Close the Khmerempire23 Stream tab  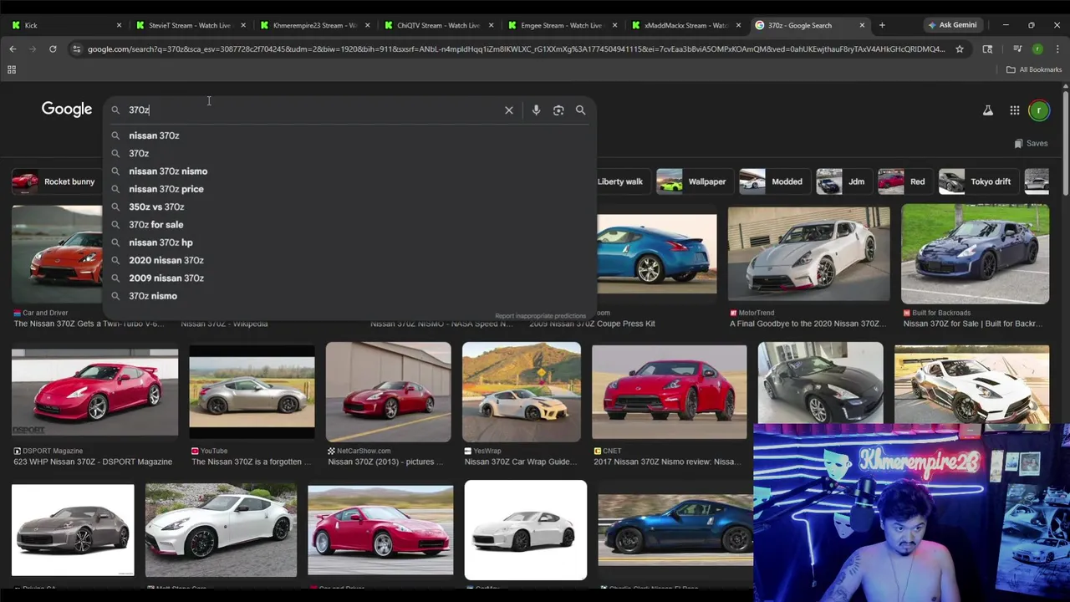tap(367, 25)
